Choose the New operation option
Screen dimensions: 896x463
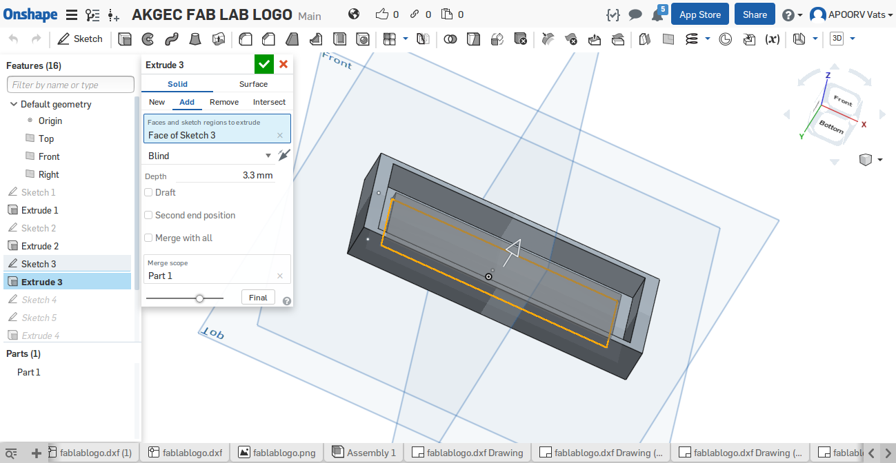pos(157,102)
